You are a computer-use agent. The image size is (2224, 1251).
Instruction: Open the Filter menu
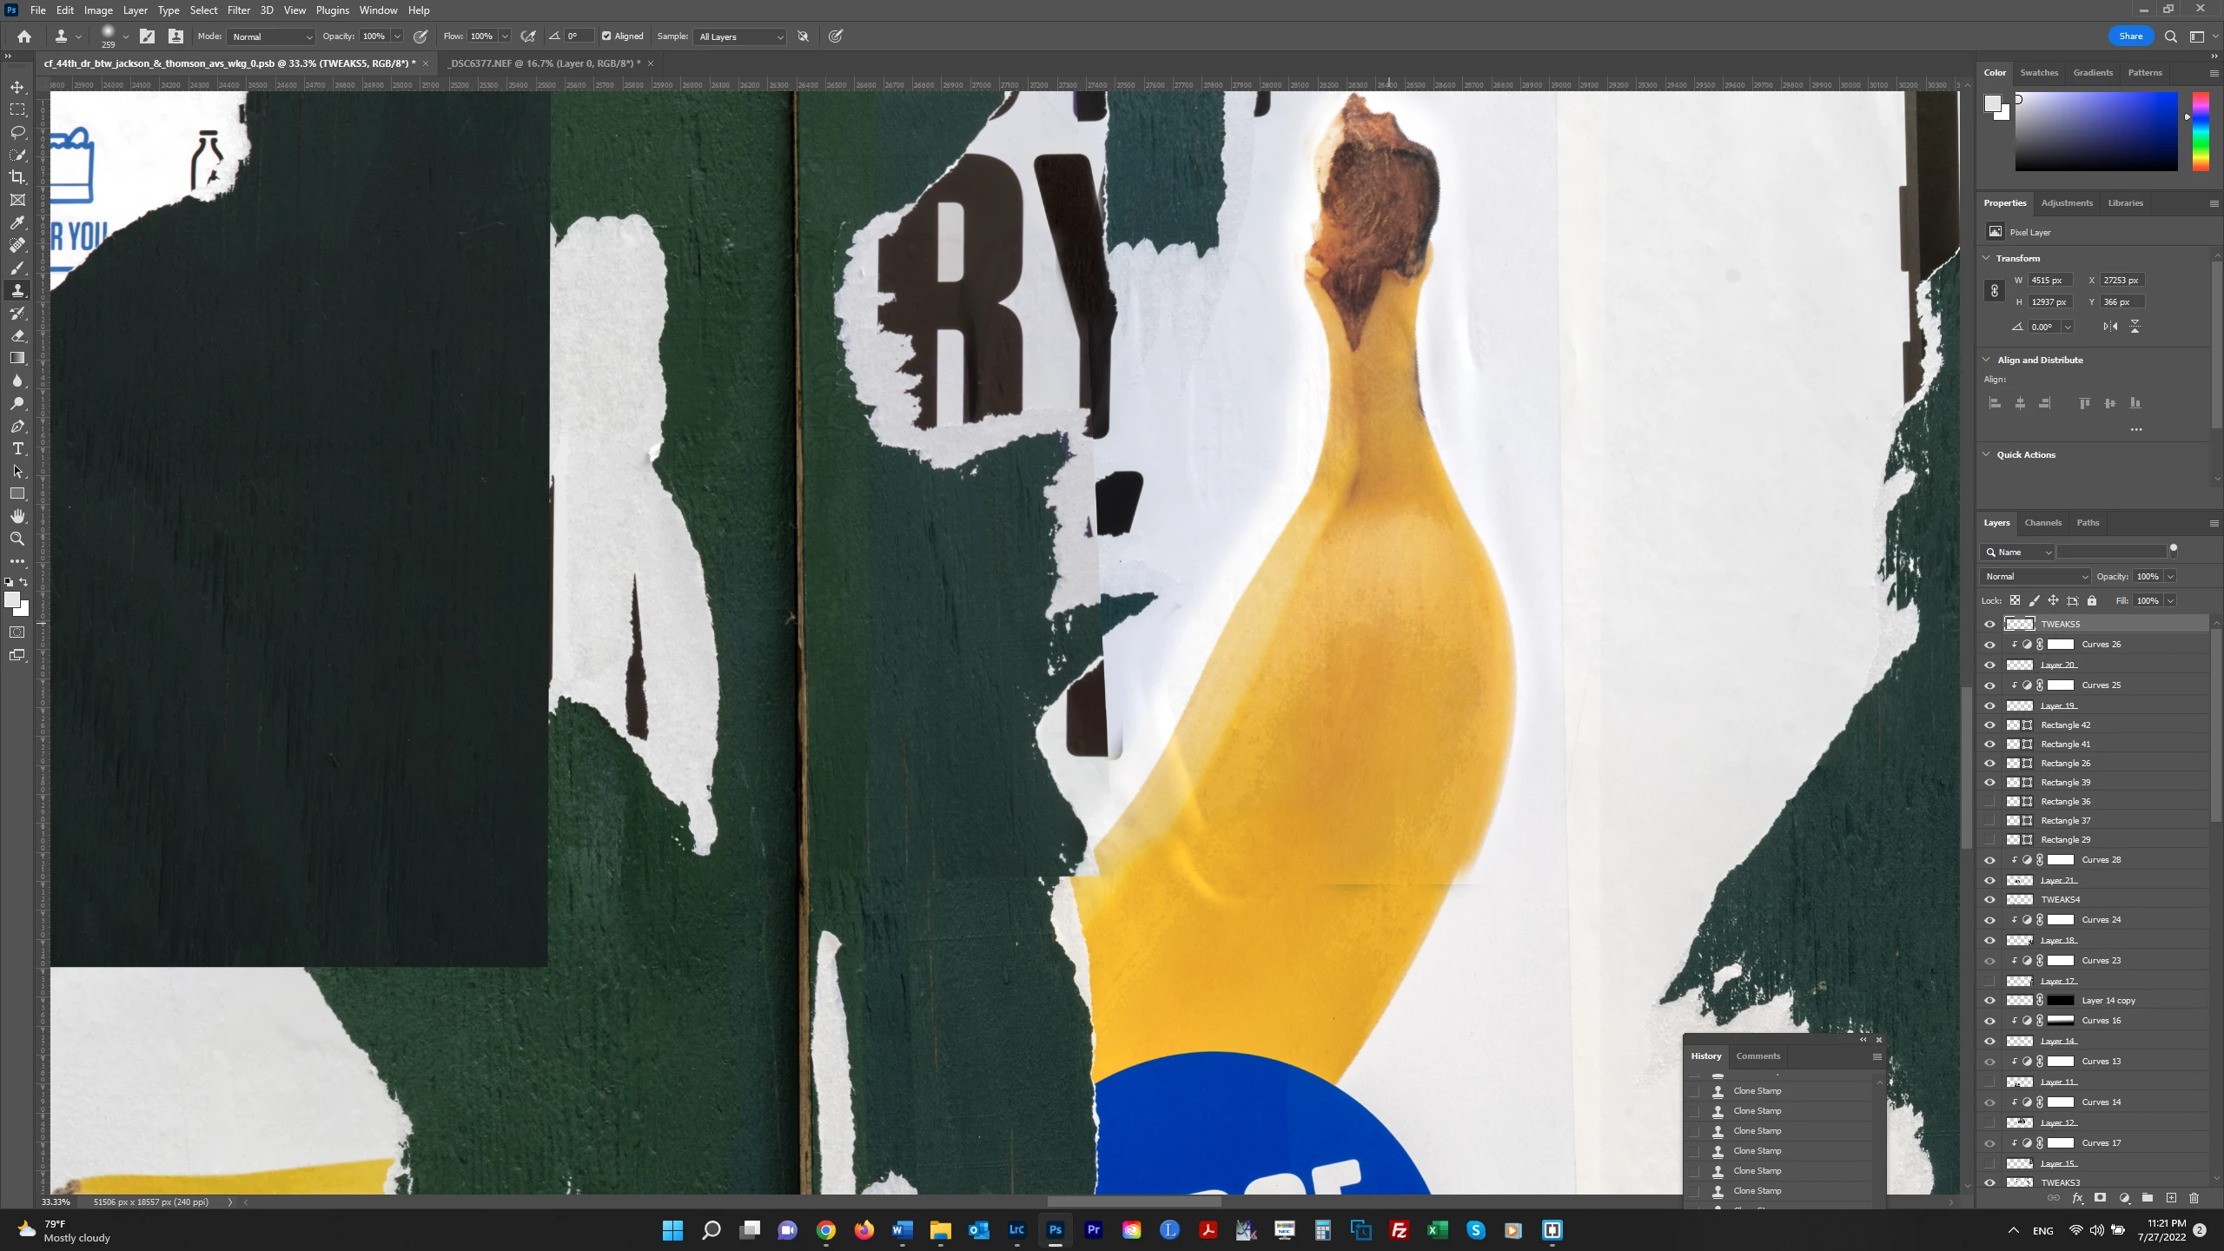pos(238,10)
